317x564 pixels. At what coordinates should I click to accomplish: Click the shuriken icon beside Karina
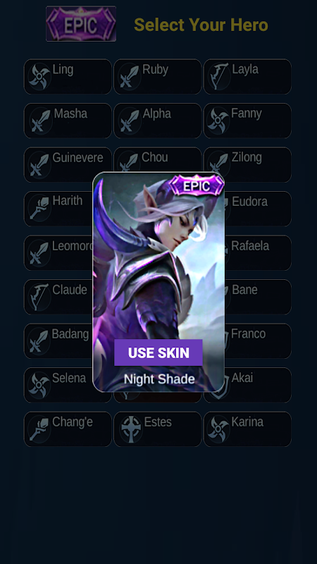click(x=218, y=429)
